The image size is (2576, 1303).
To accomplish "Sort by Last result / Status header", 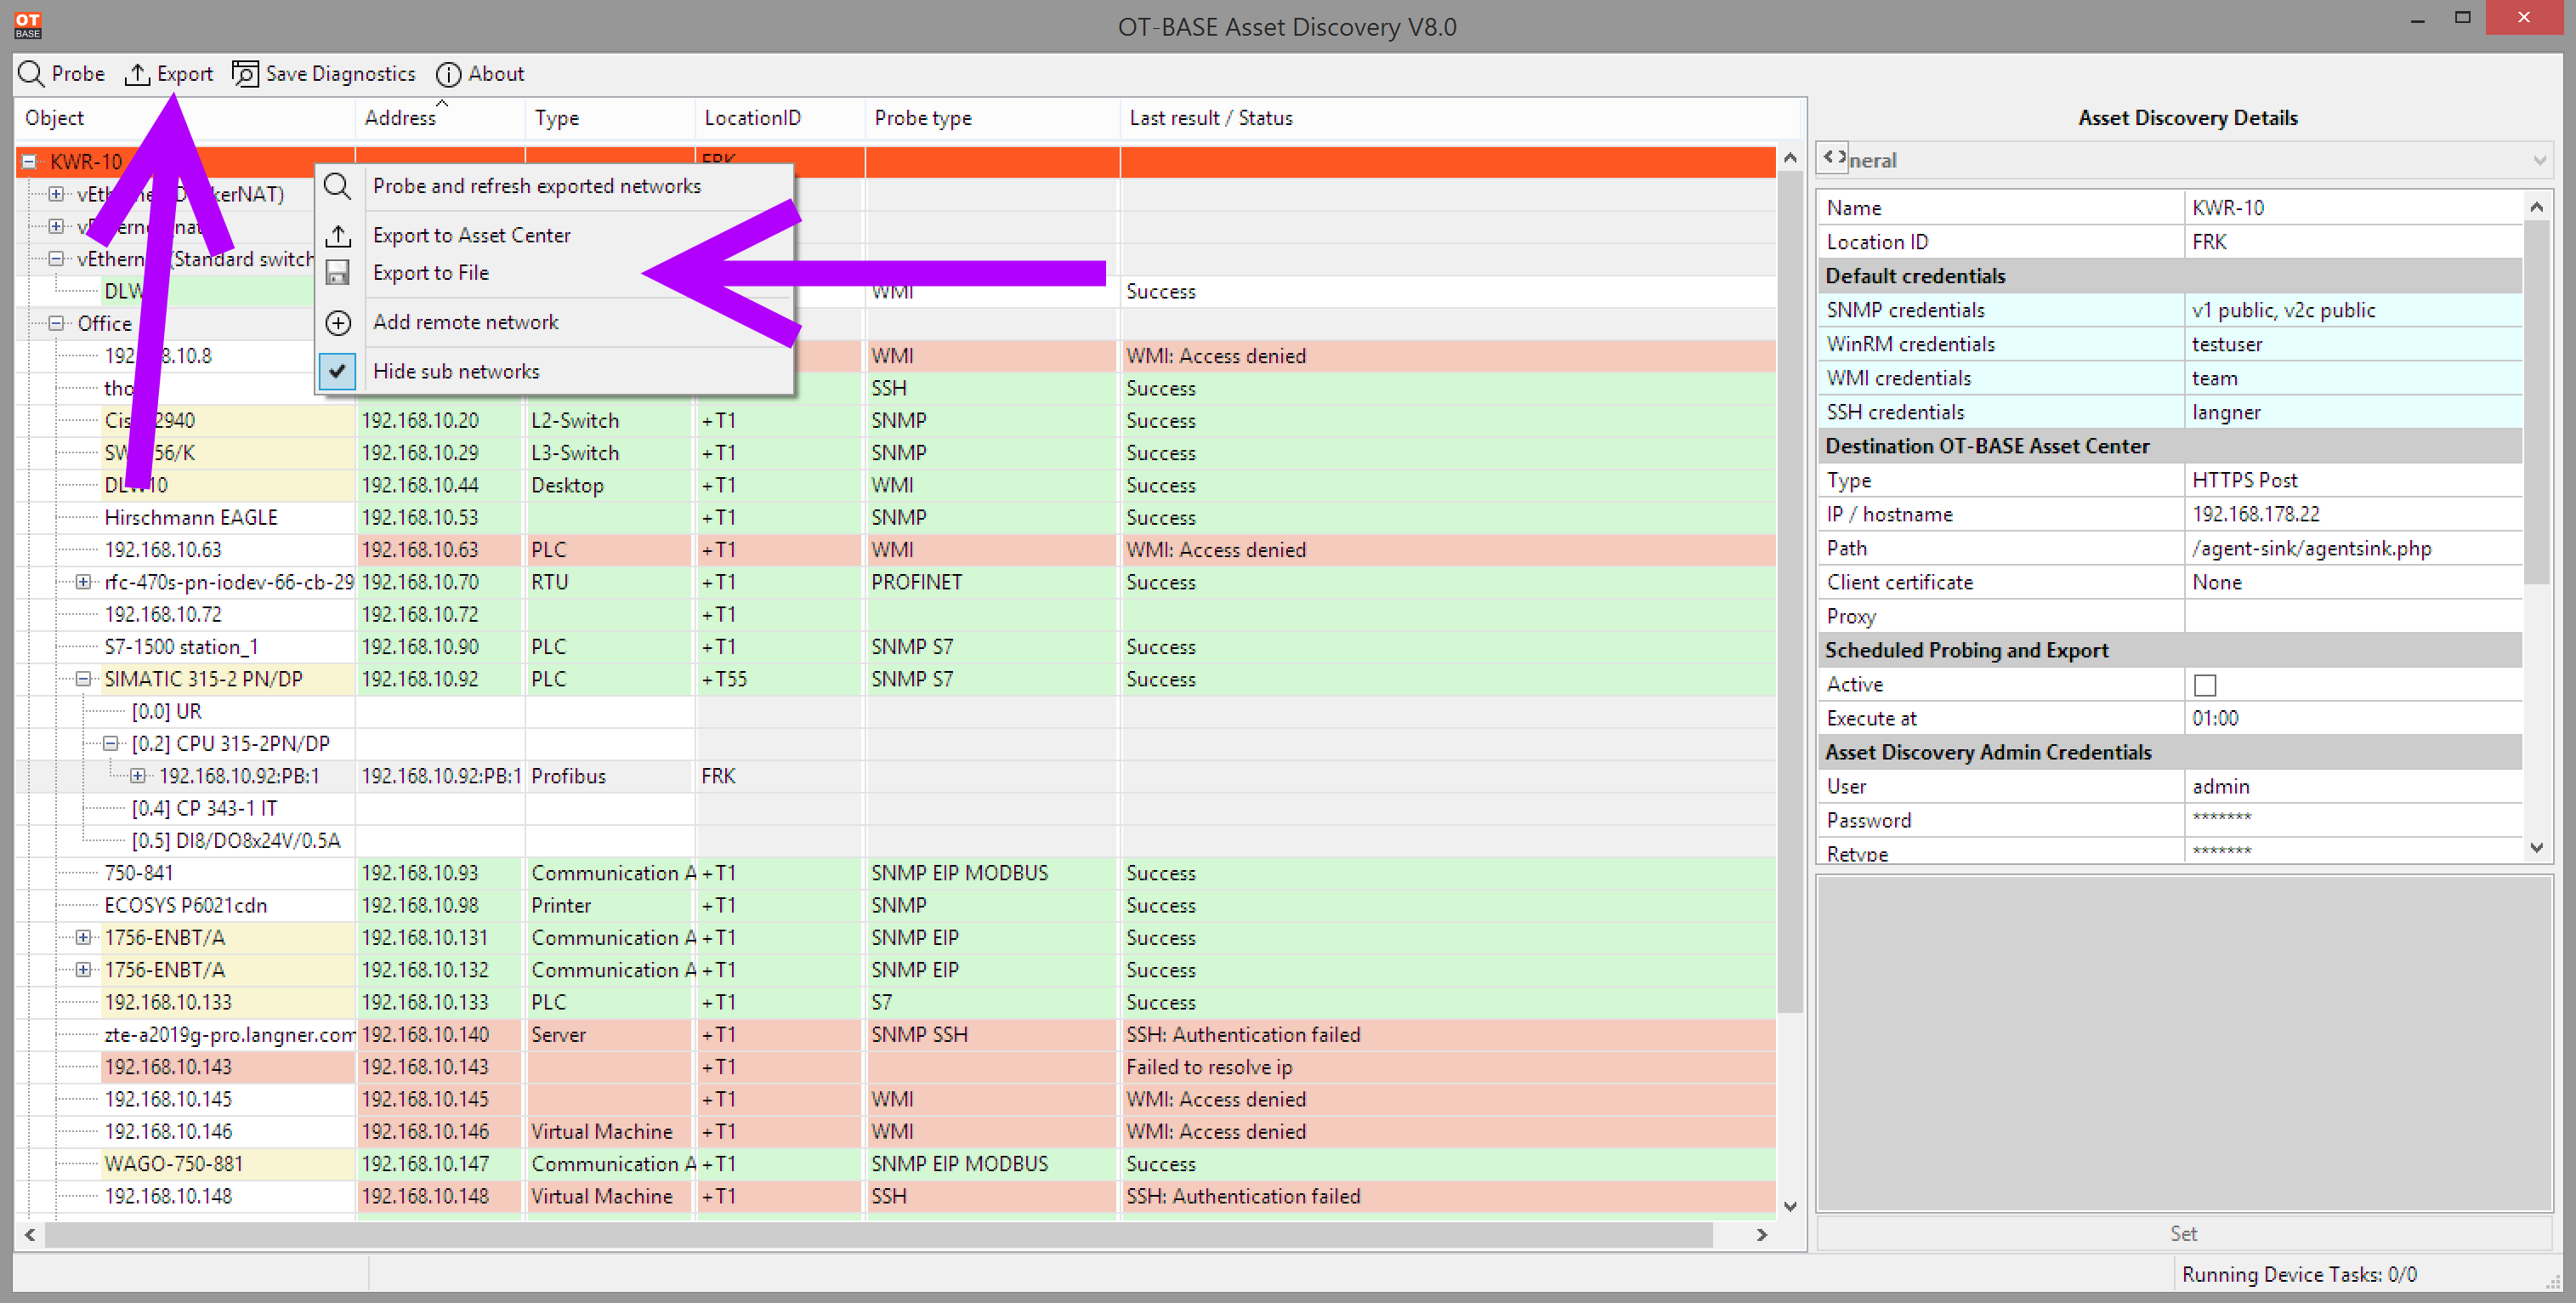I will pyautogui.click(x=1460, y=118).
